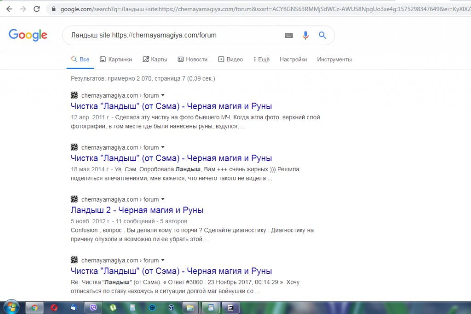The image size is (471, 314).
Task: Open uTorrent from the taskbar
Action: (x=113, y=308)
